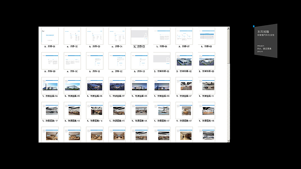Select the selected thumbnail A. 总则-05

point(139,36)
